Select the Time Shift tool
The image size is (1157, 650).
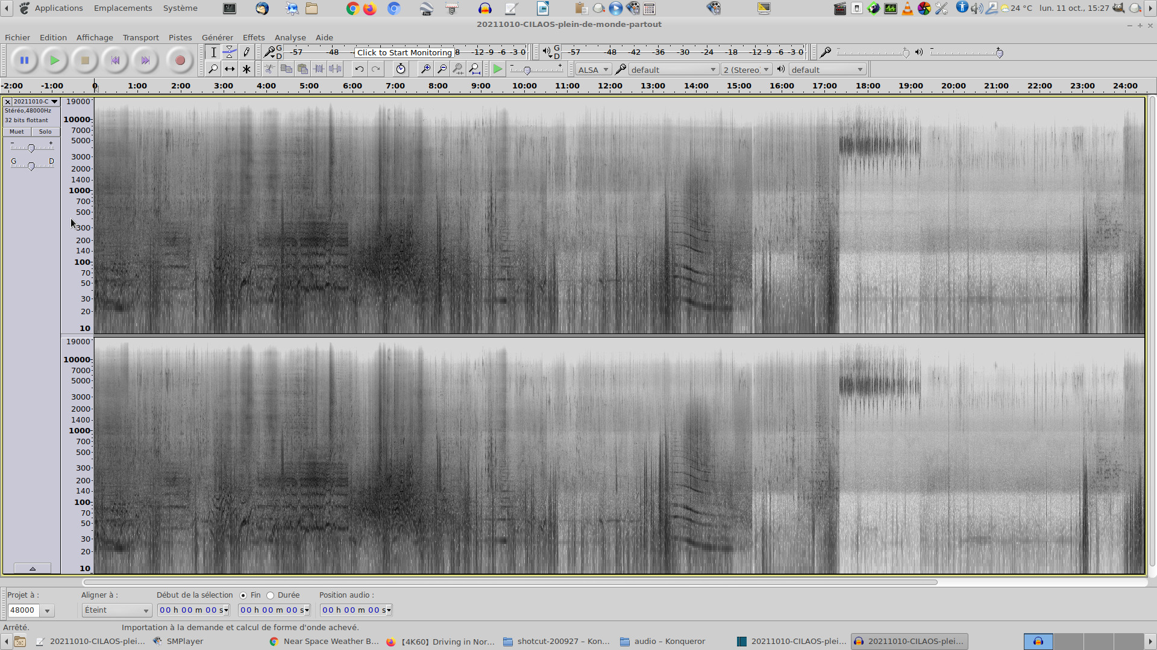230,69
